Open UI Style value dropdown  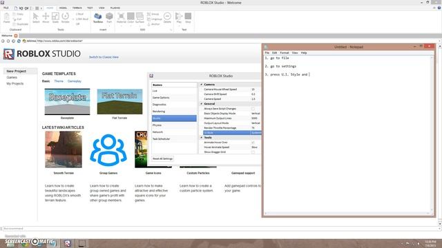(256, 133)
